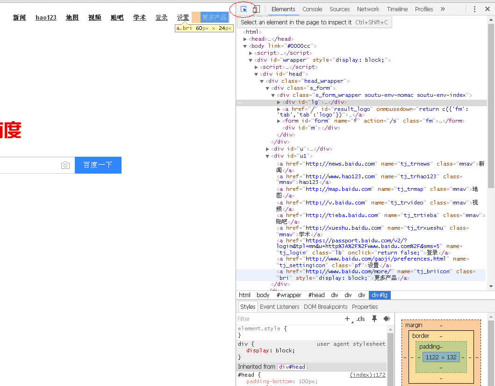Image resolution: width=495 pixels, height=386 pixels.
Task: Open the (index):172 source link
Action: (367, 375)
